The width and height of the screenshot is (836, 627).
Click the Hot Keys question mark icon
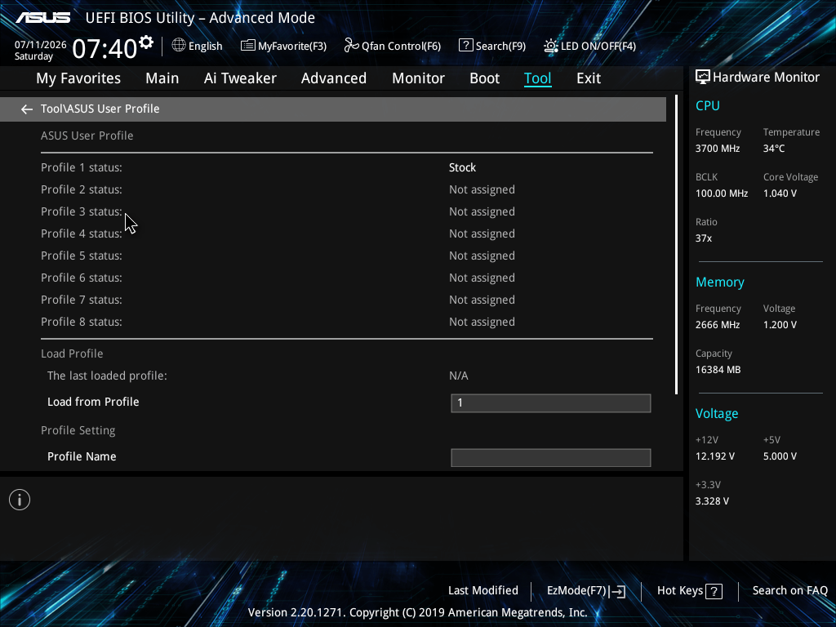point(714,591)
